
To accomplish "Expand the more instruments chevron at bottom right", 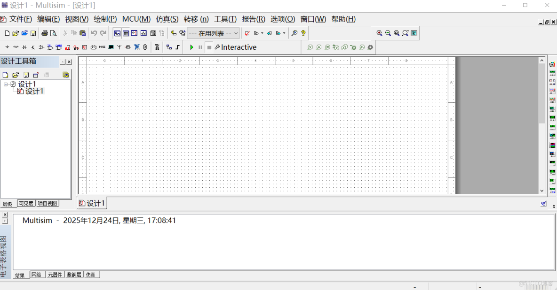I will pyautogui.click(x=554, y=206).
